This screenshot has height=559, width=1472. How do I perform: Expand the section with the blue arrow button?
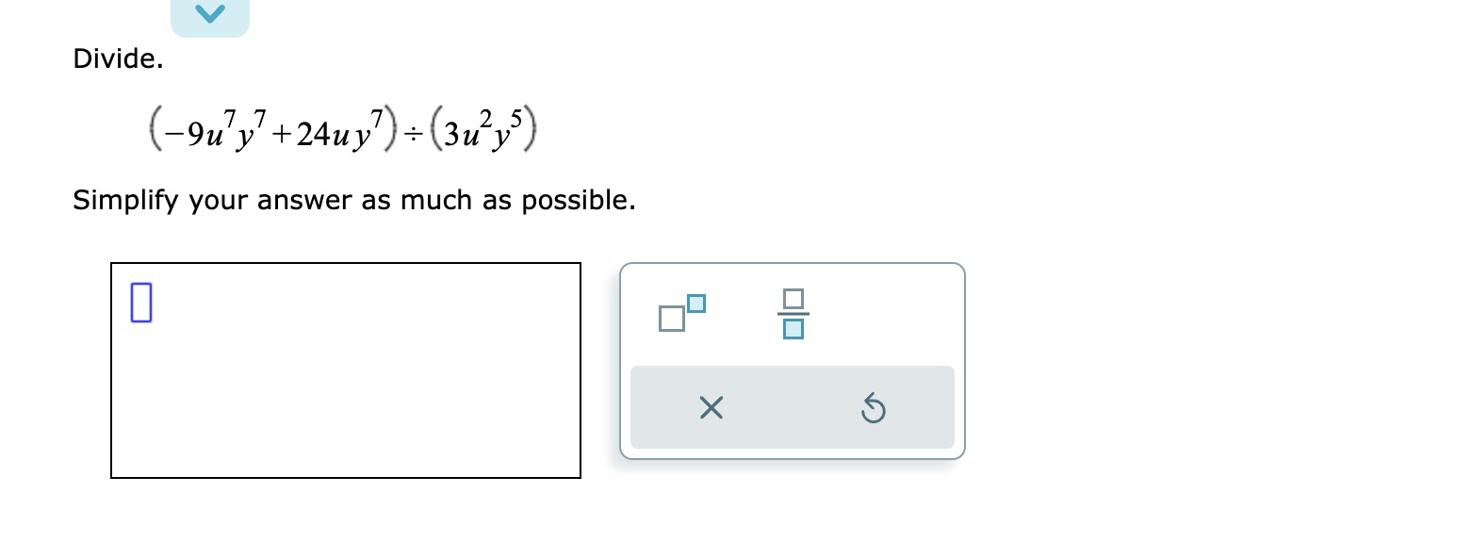209,13
